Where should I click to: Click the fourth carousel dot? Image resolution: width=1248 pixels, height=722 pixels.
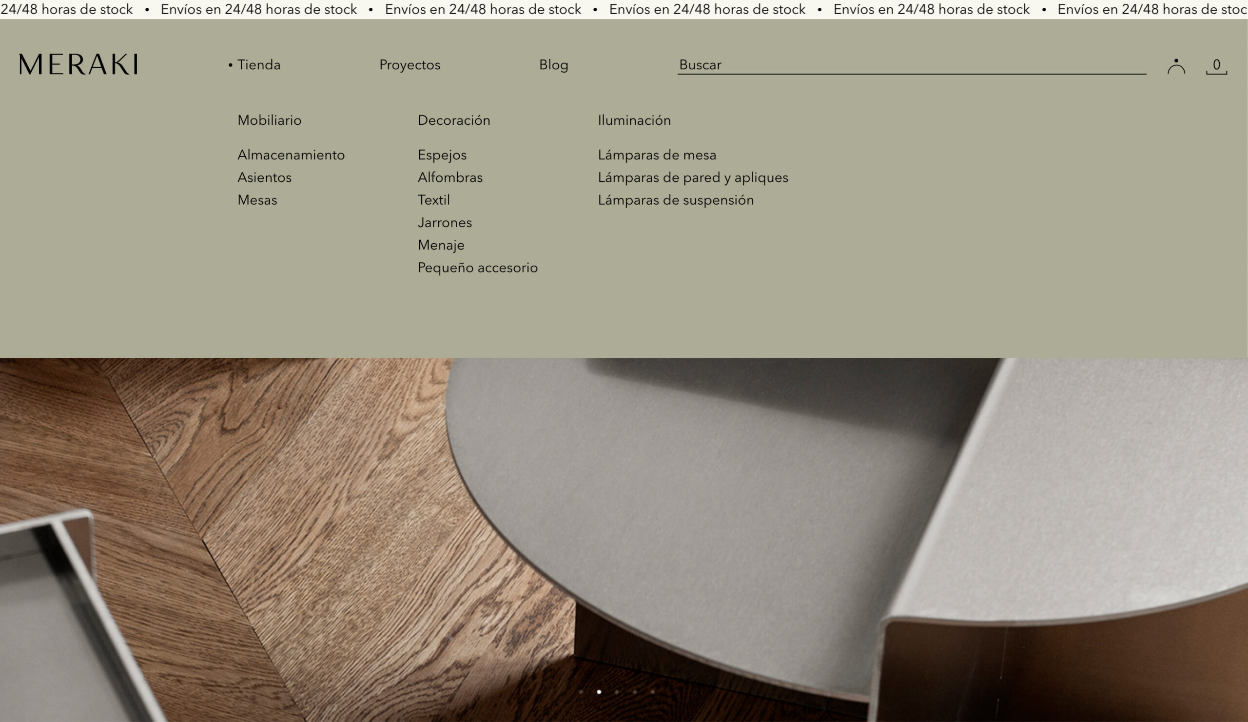click(635, 692)
